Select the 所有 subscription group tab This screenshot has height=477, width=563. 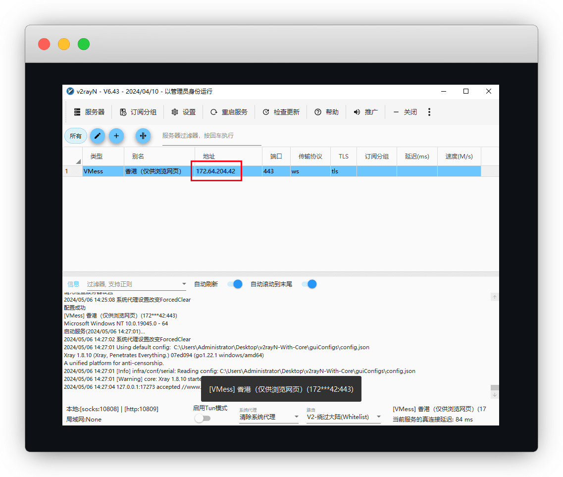tap(76, 136)
